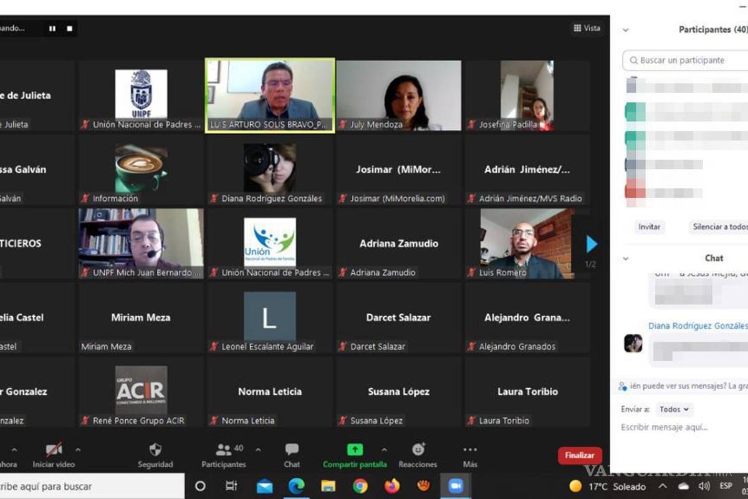
Task: Open the Más three-dots menu
Action: coord(470,450)
